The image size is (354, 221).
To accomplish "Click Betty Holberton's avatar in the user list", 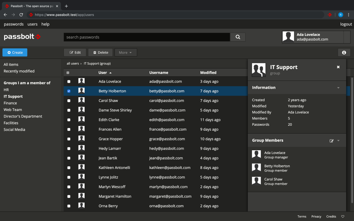I will click(82, 91).
